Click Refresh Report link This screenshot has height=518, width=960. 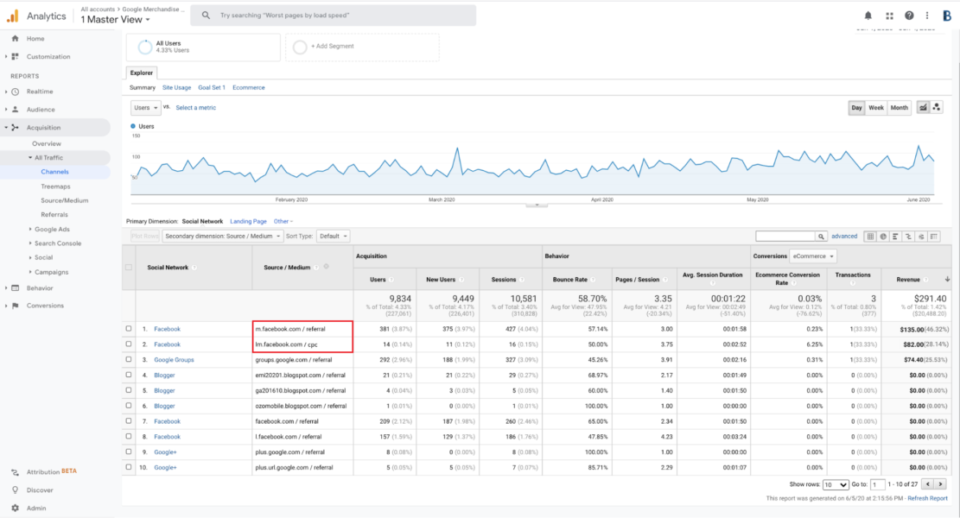point(927,498)
